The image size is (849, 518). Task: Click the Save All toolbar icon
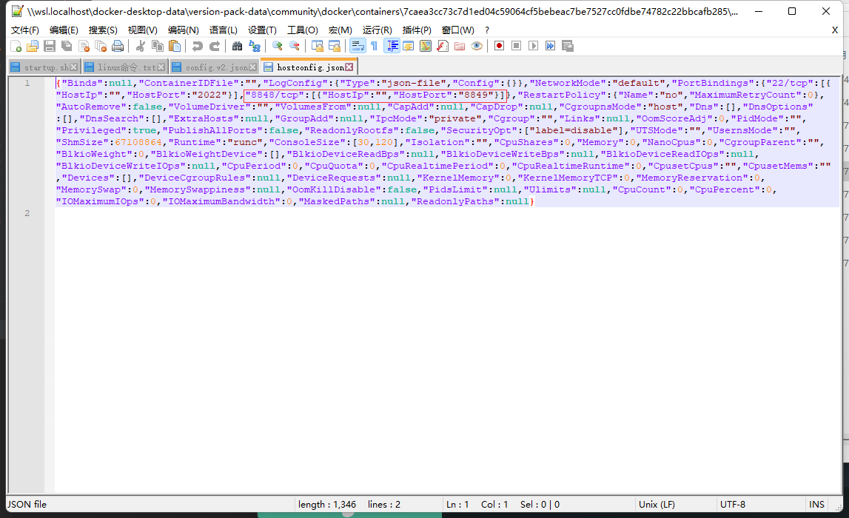click(x=67, y=46)
